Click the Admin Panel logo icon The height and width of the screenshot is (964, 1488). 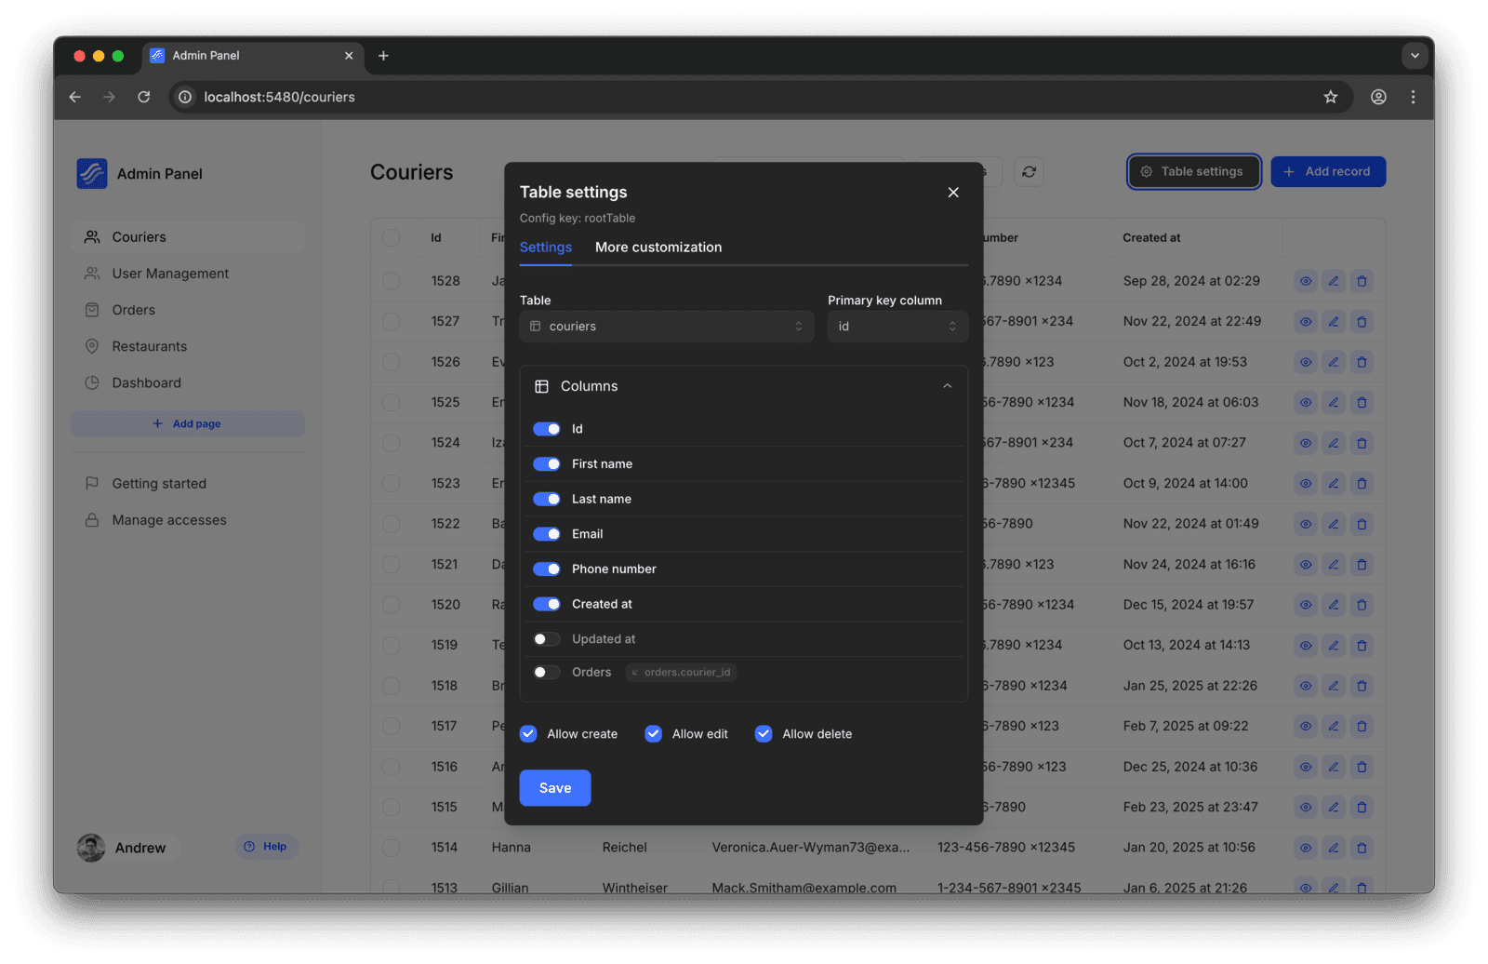point(92,174)
